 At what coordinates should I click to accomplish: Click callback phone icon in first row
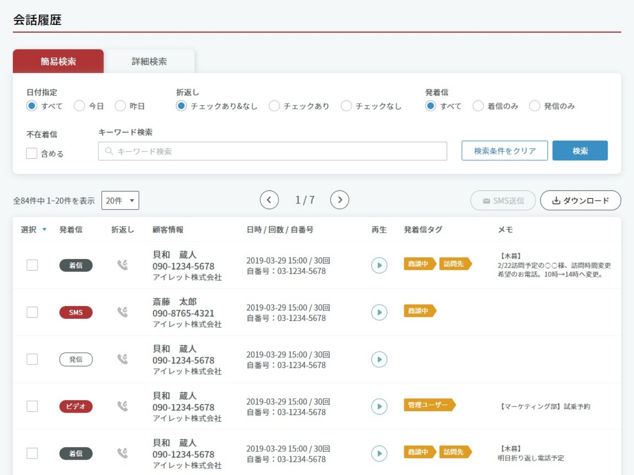[x=122, y=265]
